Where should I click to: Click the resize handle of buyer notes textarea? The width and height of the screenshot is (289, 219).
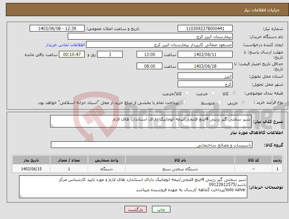tap(21, 196)
